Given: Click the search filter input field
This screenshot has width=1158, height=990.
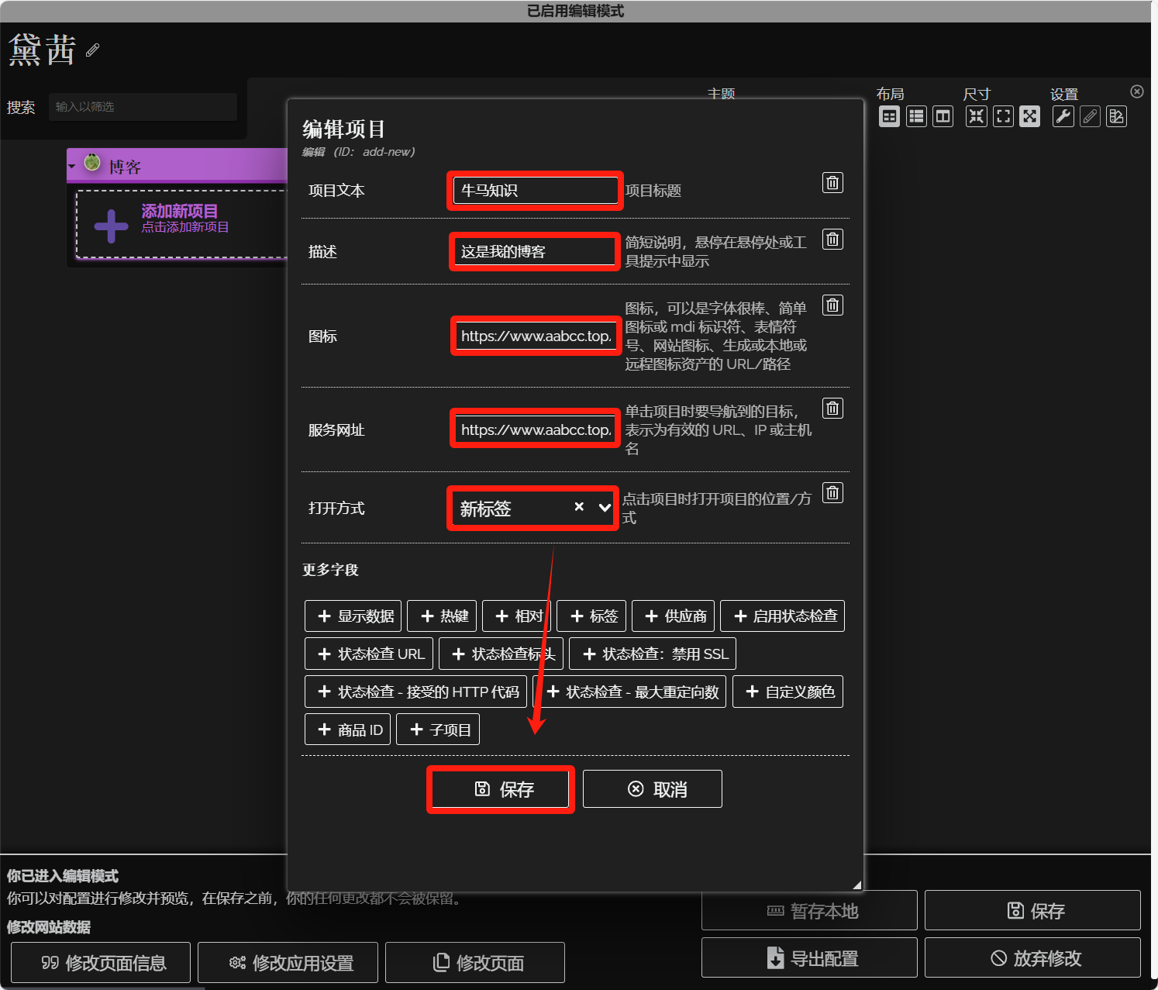Looking at the screenshot, I should pos(143,107).
